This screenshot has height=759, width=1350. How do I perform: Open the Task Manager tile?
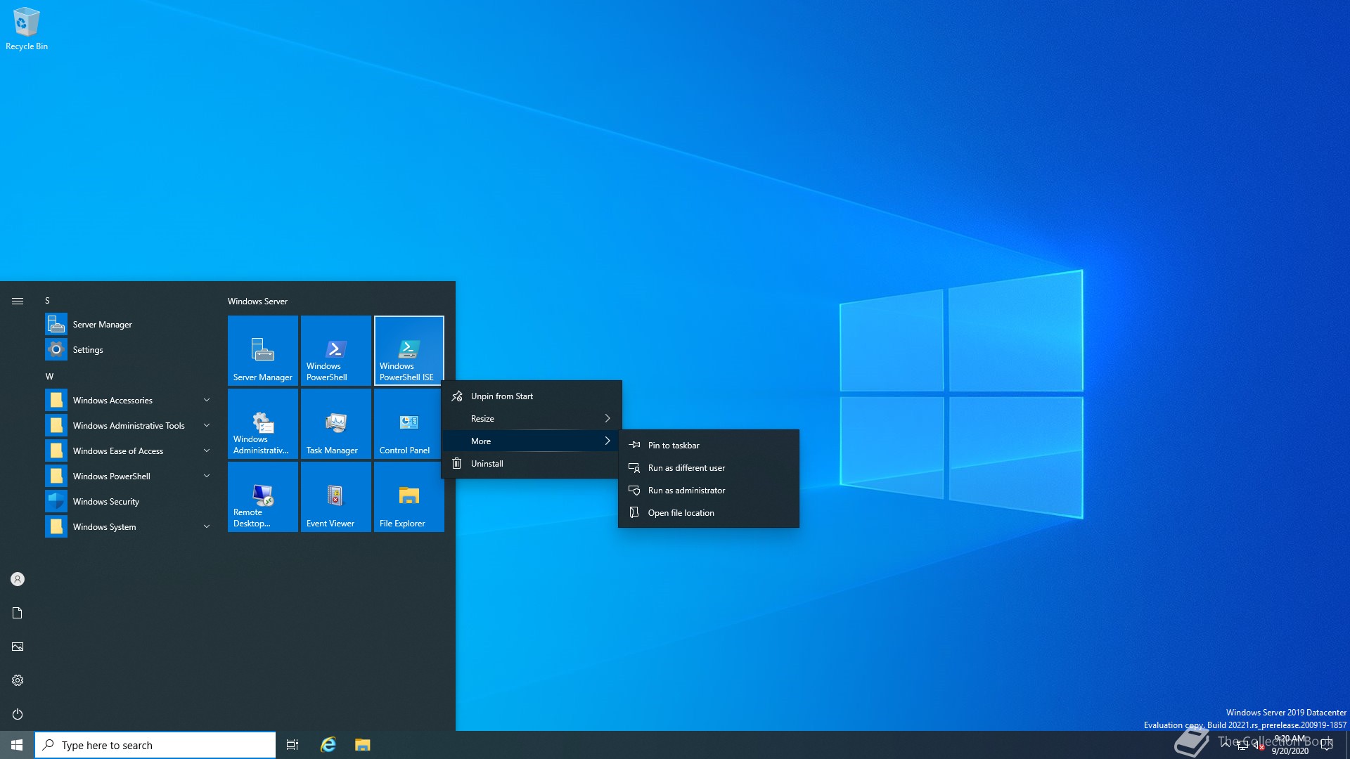click(x=335, y=424)
